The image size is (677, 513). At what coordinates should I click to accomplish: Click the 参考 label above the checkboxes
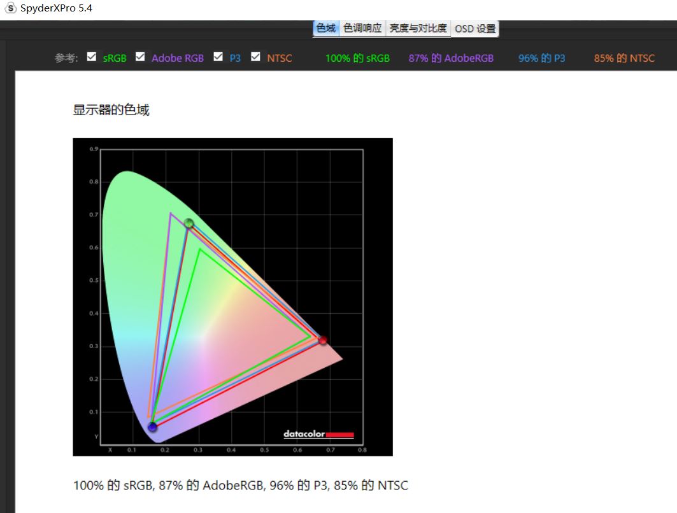[x=63, y=57]
